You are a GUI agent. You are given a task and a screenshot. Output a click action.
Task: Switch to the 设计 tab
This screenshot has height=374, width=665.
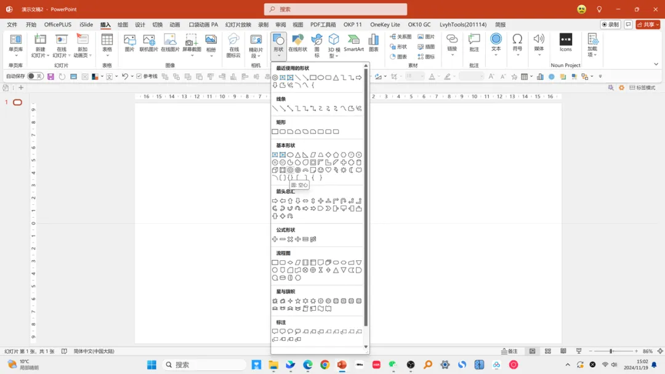tap(140, 25)
